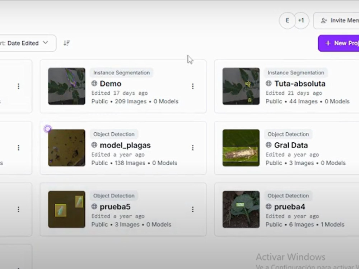Click the E member avatar

click(x=287, y=20)
